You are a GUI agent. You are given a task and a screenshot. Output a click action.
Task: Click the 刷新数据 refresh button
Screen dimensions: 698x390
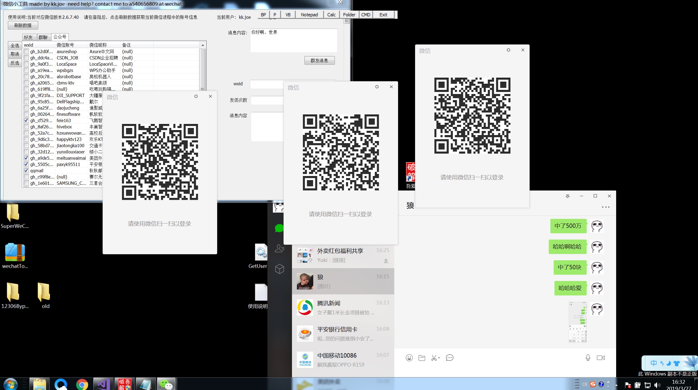pos(23,25)
